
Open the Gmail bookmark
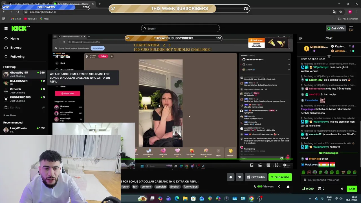[x=16, y=19]
